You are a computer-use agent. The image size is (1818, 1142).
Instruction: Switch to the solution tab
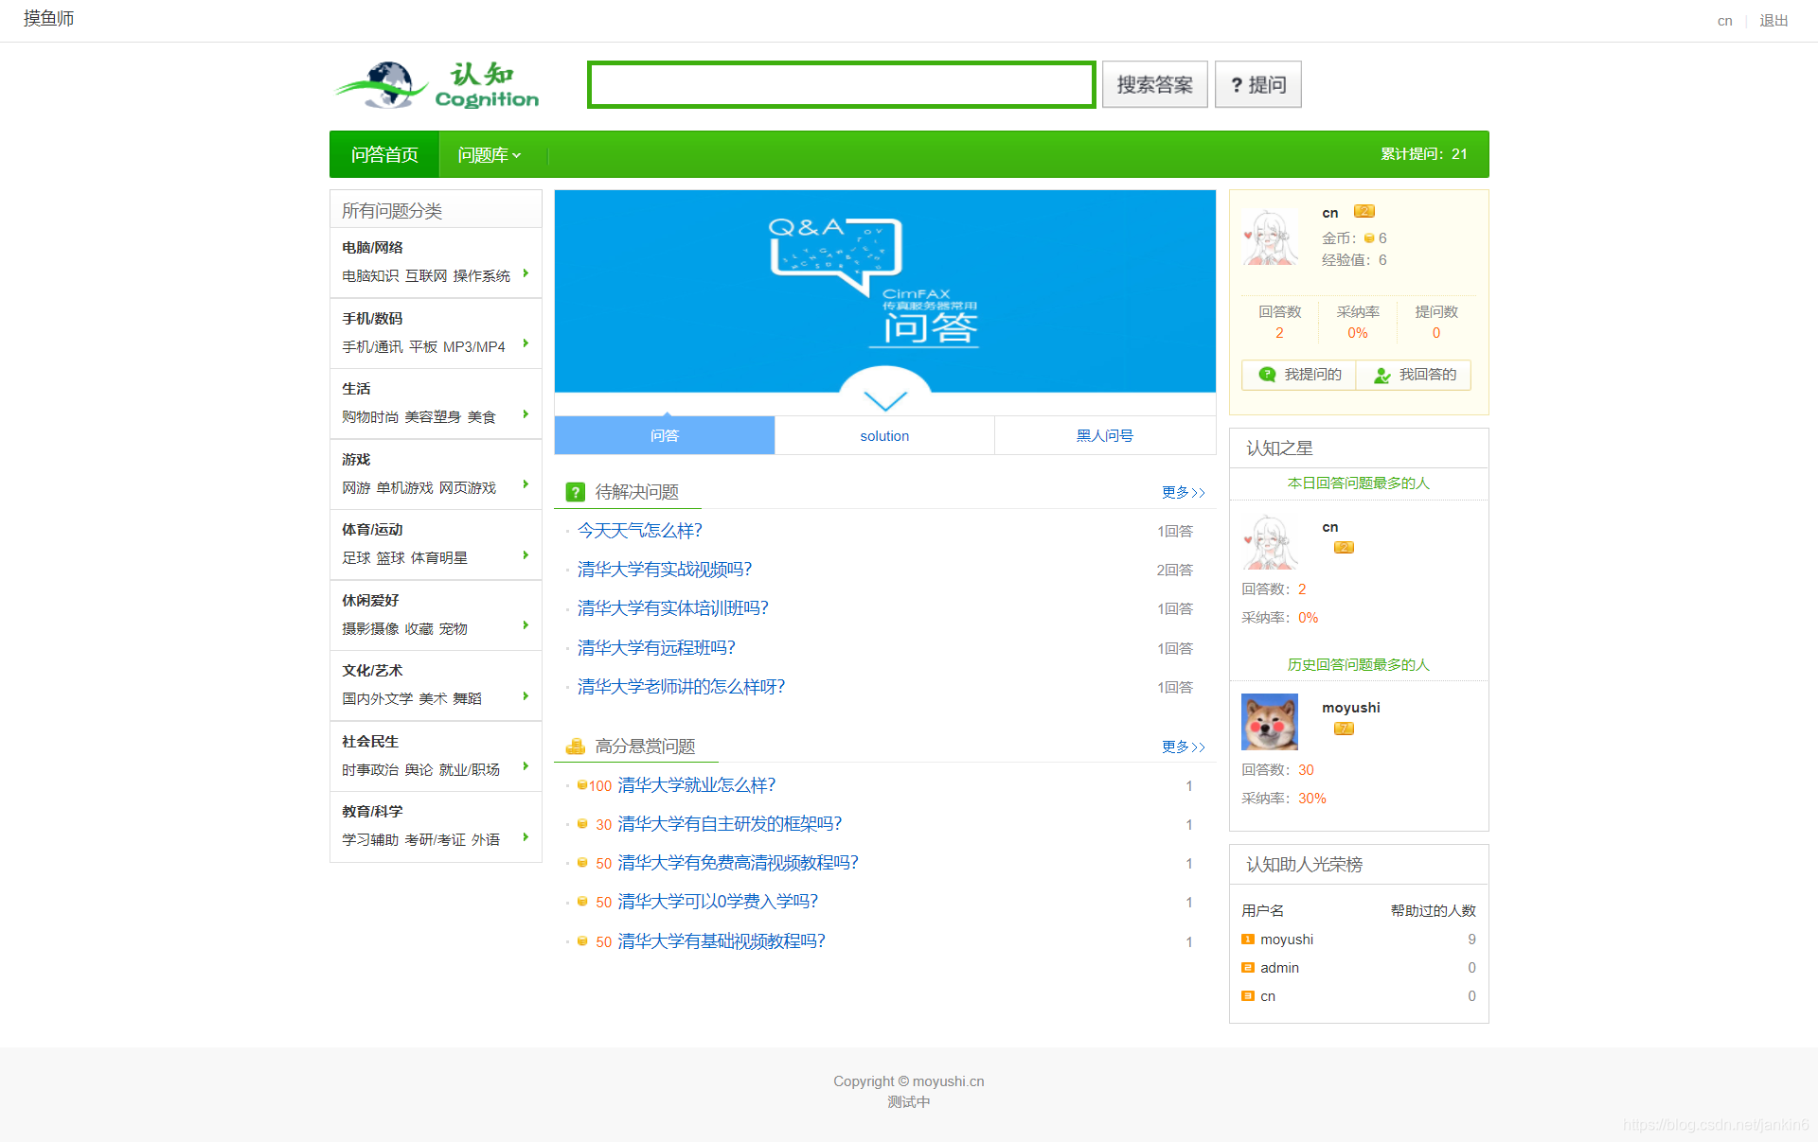(883, 435)
